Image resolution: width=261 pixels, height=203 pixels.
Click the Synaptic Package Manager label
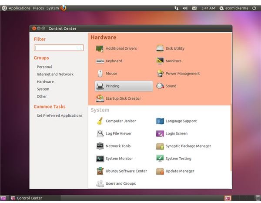(x=188, y=146)
